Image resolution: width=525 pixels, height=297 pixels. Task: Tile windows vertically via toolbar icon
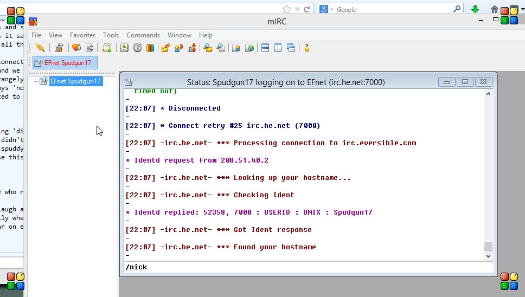pyautogui.click(x=278, y=48)
